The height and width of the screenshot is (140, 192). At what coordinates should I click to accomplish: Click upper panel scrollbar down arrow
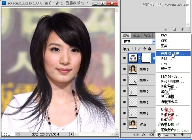point(188,25)
